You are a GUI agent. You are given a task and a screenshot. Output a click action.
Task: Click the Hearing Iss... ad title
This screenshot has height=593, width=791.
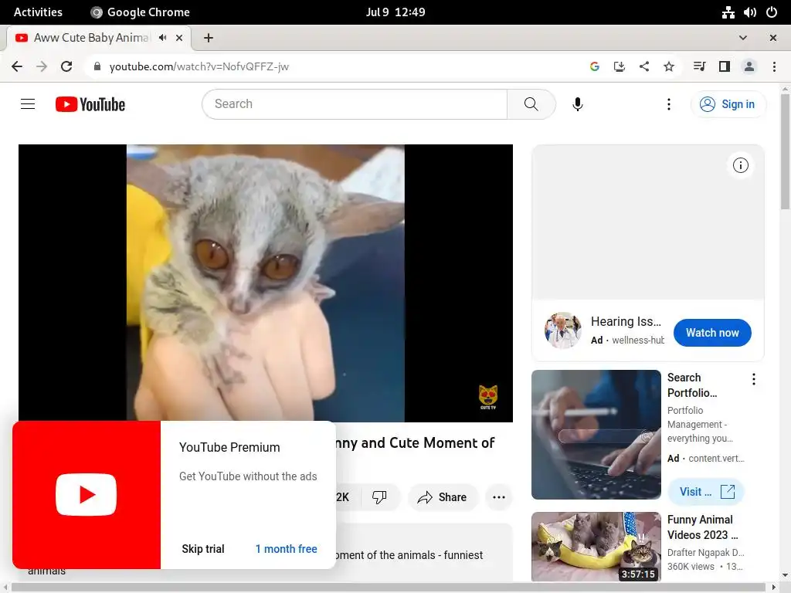click(x=626, y=322)
